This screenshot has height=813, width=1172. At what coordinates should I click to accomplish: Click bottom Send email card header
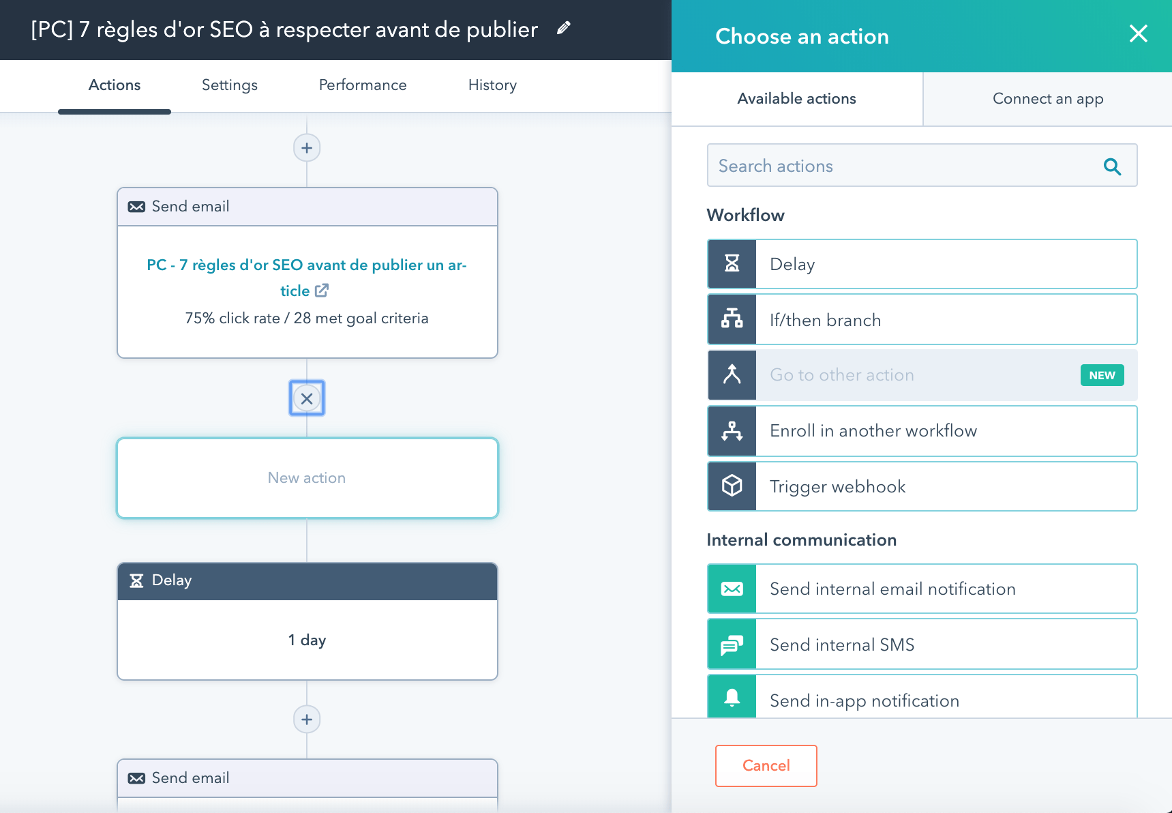(x=307, y=778)
